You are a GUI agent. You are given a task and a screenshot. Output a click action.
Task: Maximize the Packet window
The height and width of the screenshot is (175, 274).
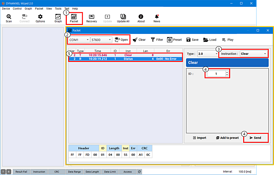pyautogui.click(x=258, y=30)
